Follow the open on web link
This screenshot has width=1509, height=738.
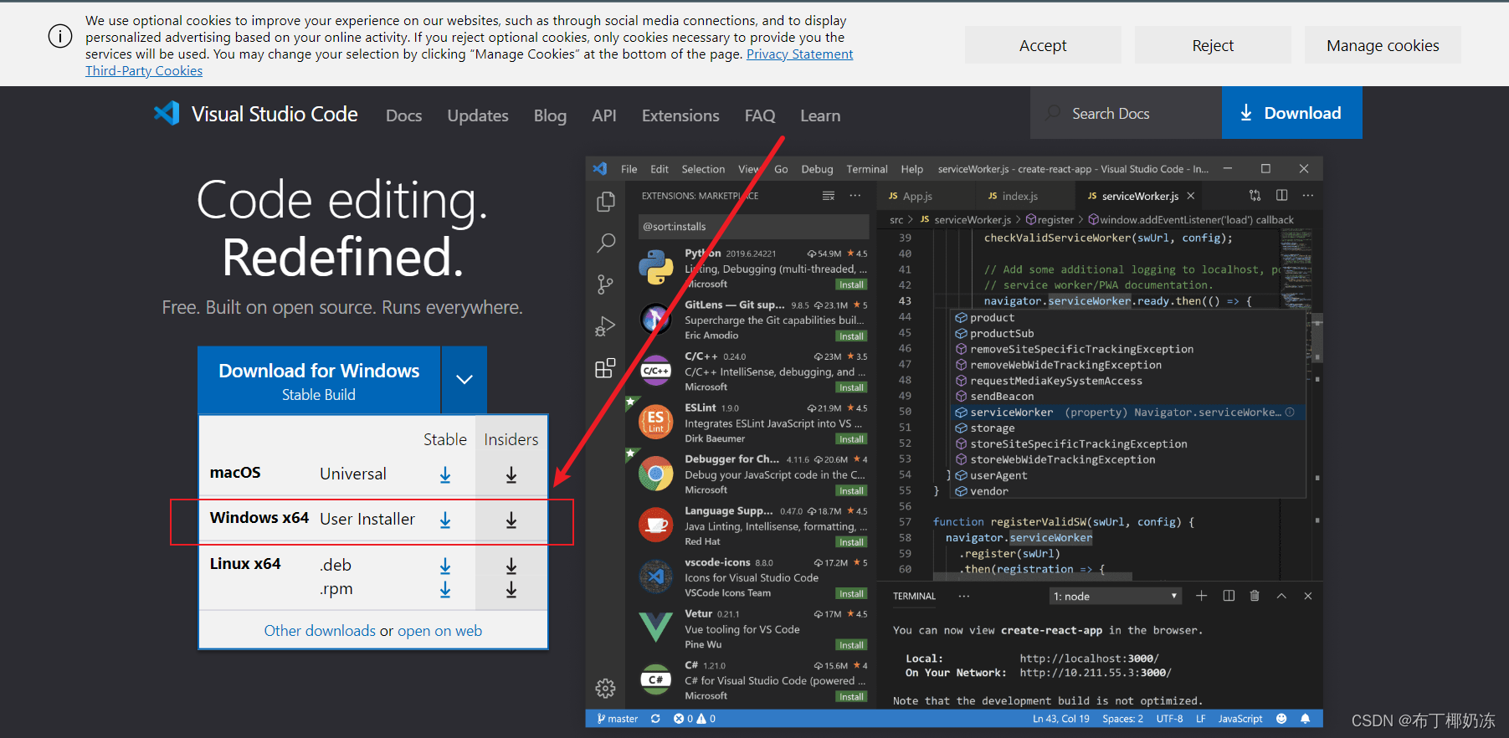(x=439, y=631)
